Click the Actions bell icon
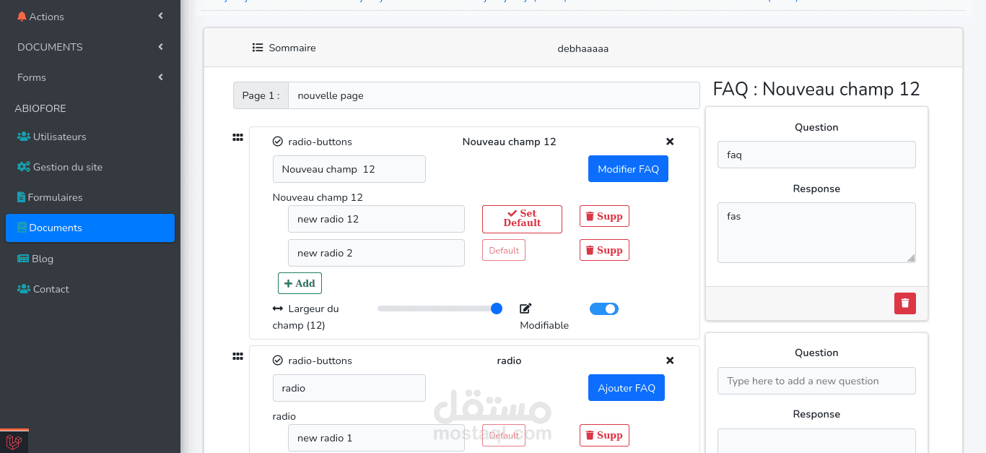The height and width of the screenshot is (453, 986). pos(22,16)
